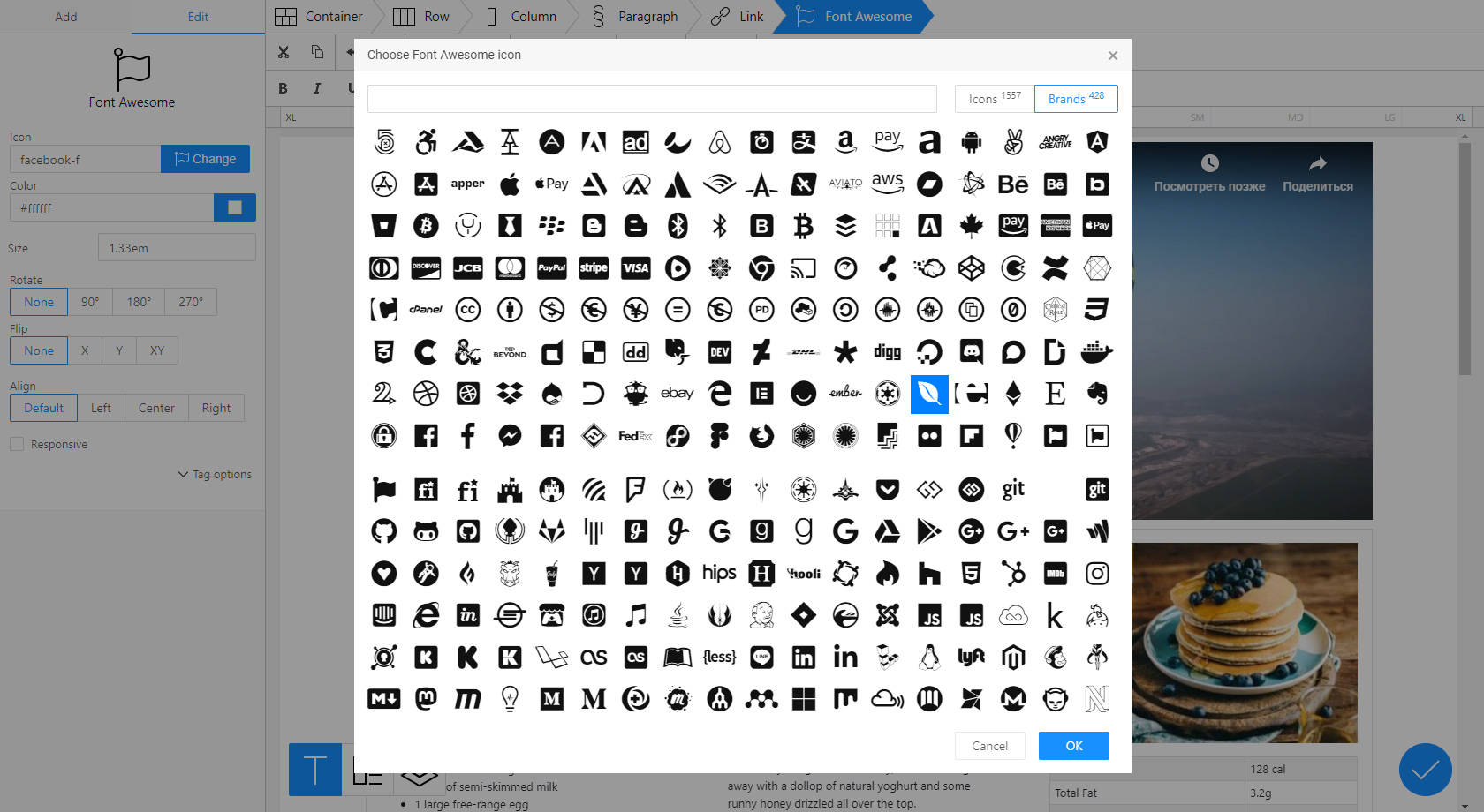Switch to the Icons tab

[995, 99]
